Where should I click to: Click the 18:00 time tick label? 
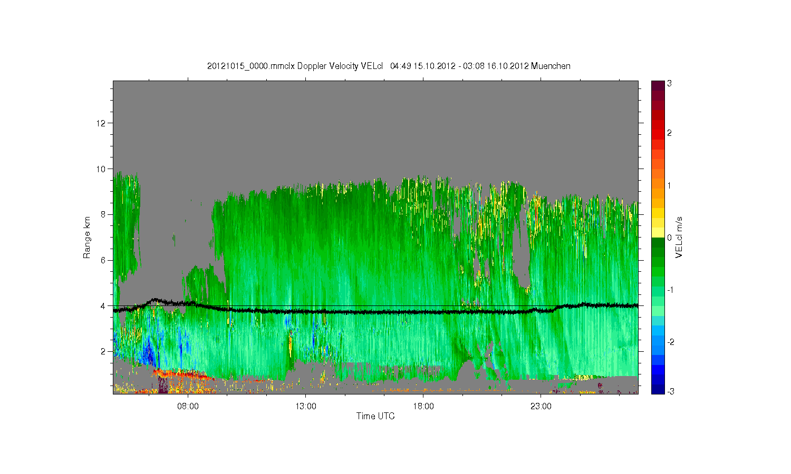point(423,406)
